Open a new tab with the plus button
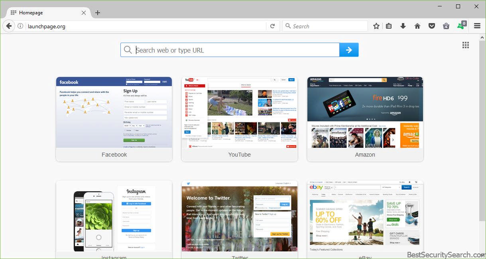This screenshot has height=259, width=486. pyautogui.click(x=98, y=13)
